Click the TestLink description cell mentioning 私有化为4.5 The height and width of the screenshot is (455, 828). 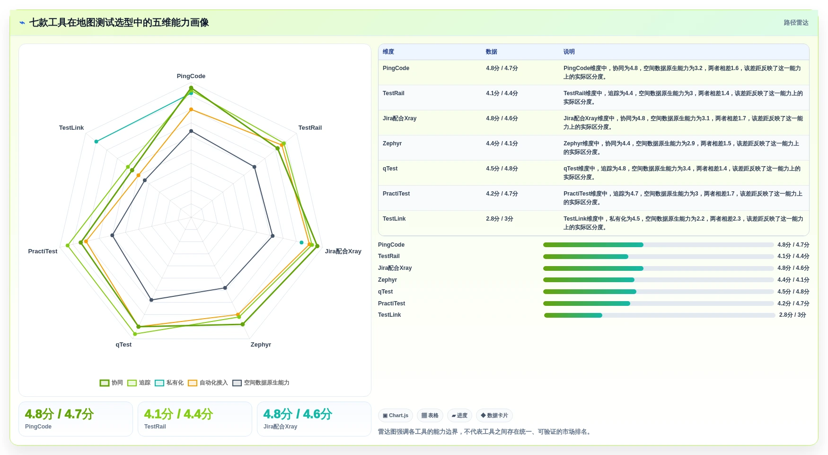click(x=683, y=223)
